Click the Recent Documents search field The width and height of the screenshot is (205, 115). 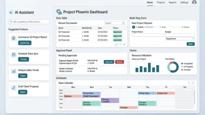pos(115,23)
